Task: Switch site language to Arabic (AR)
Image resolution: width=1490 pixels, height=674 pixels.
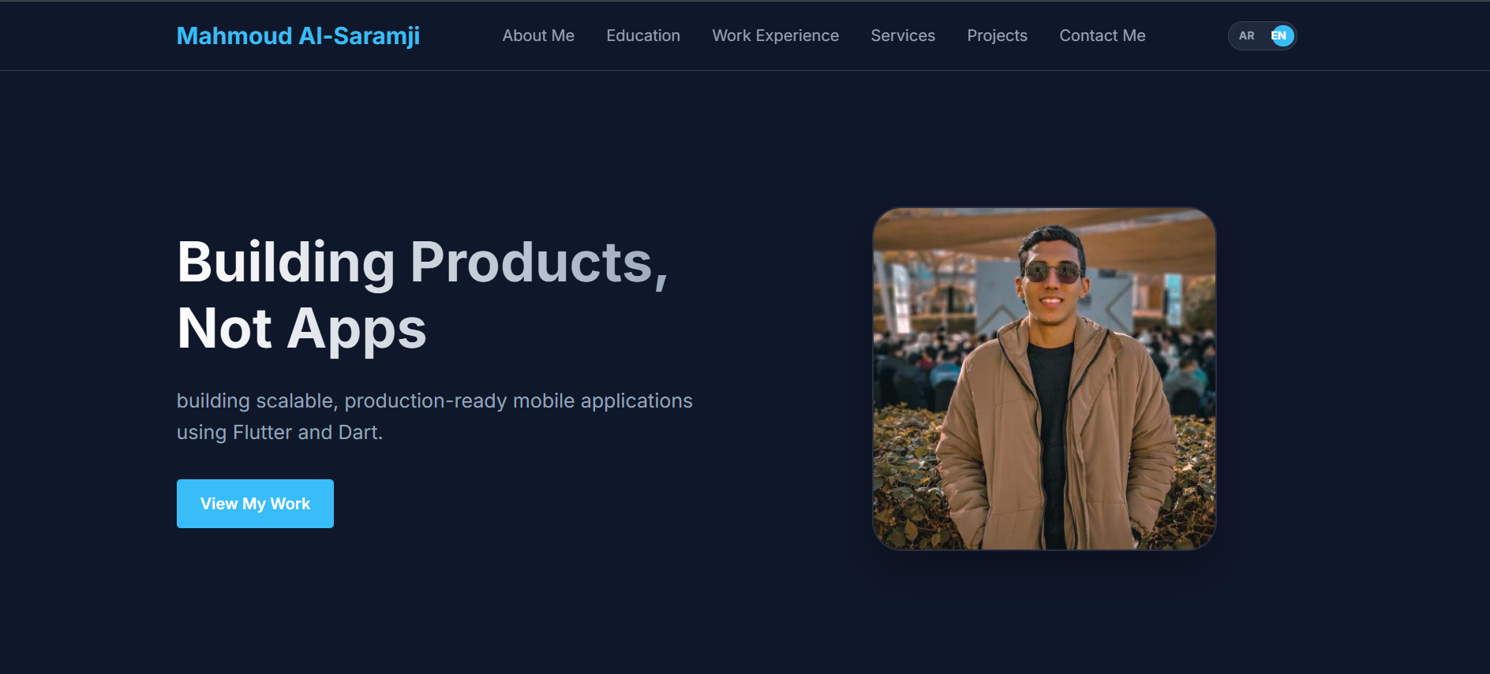Action: [1246, 35]
